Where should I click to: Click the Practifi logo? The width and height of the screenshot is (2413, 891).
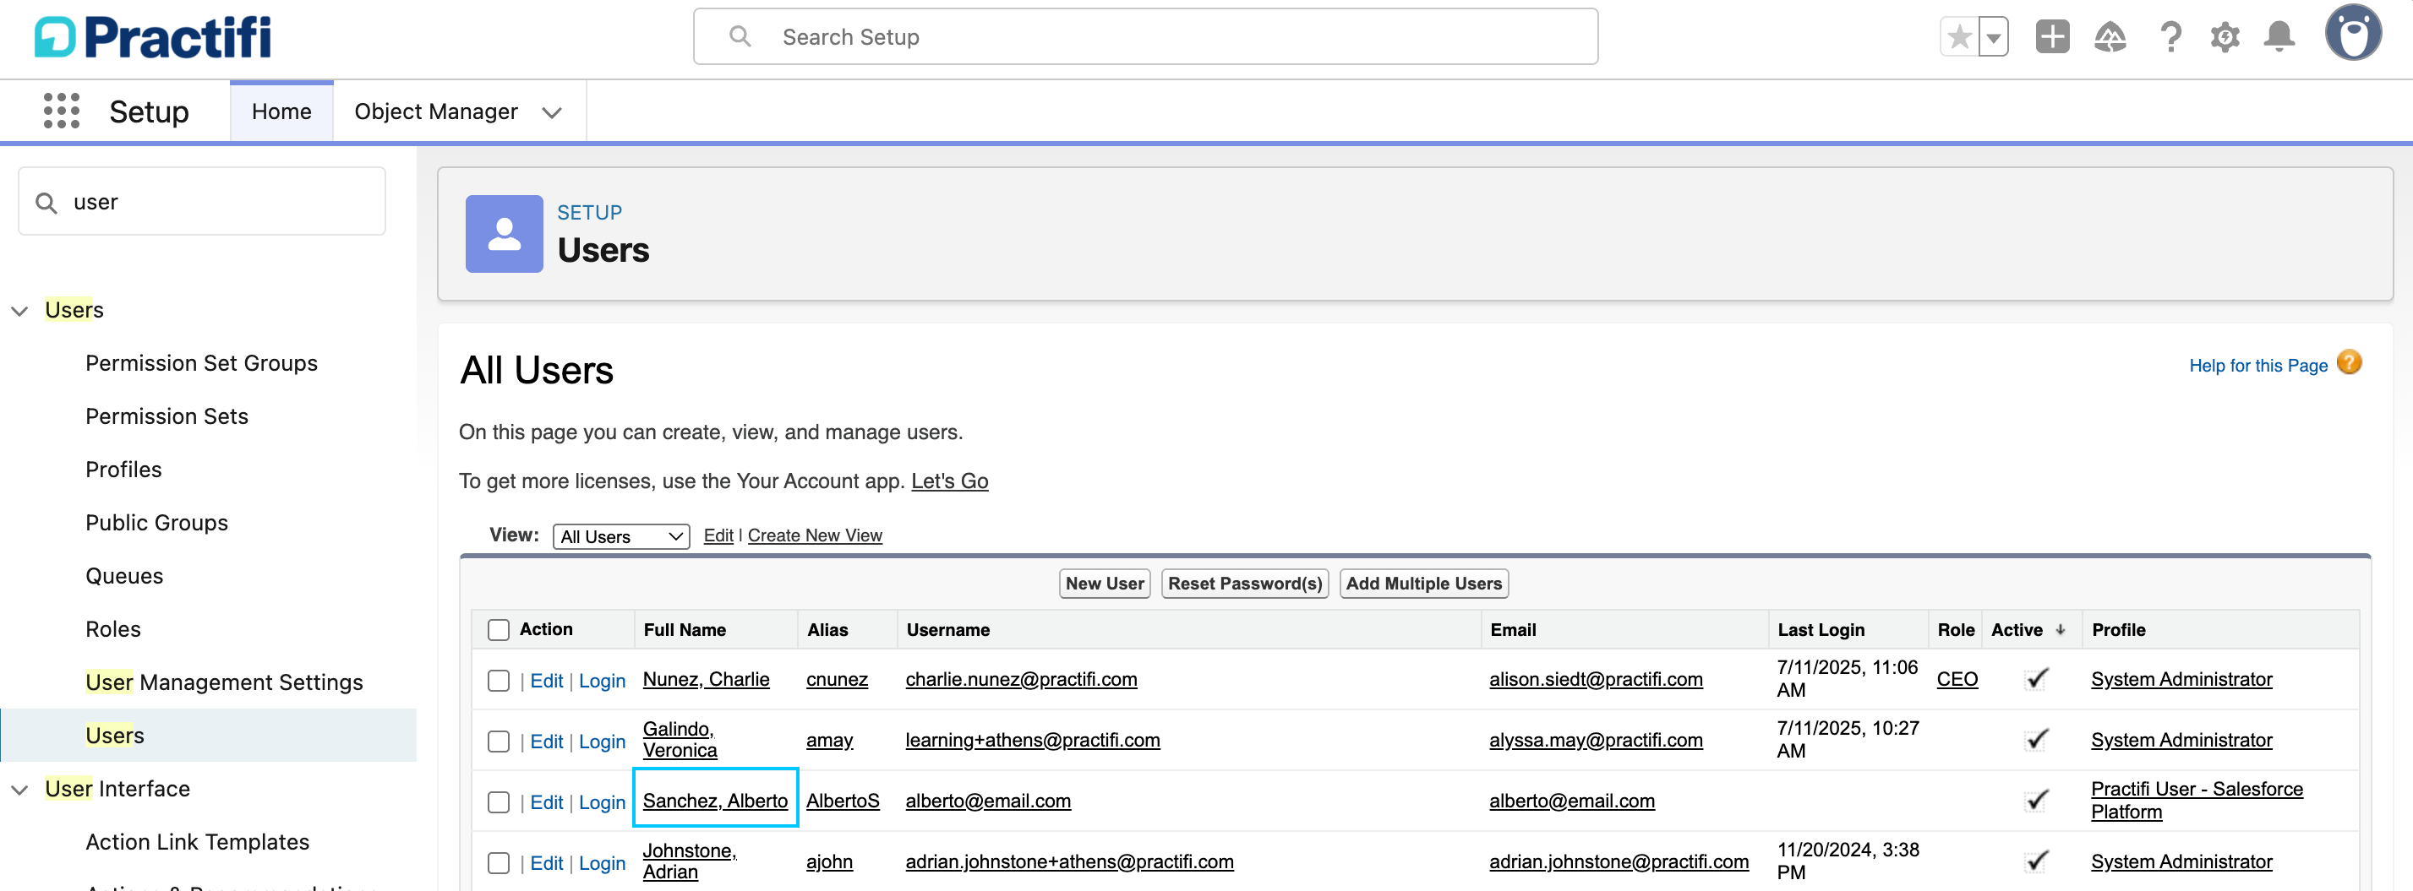[153, 37]
